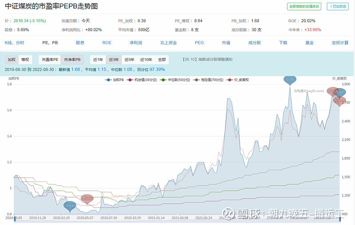View the PEG tab
This screenshot has height=225, width=355.
(x=199, y=43)
